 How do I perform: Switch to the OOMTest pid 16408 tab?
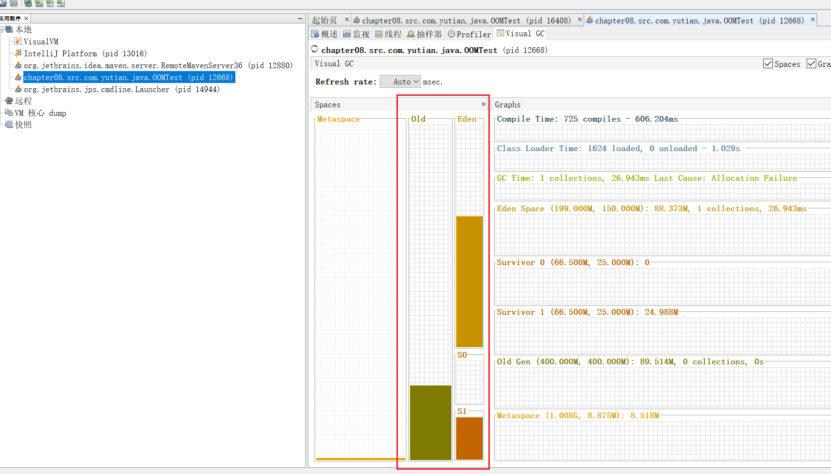[461, 21]
